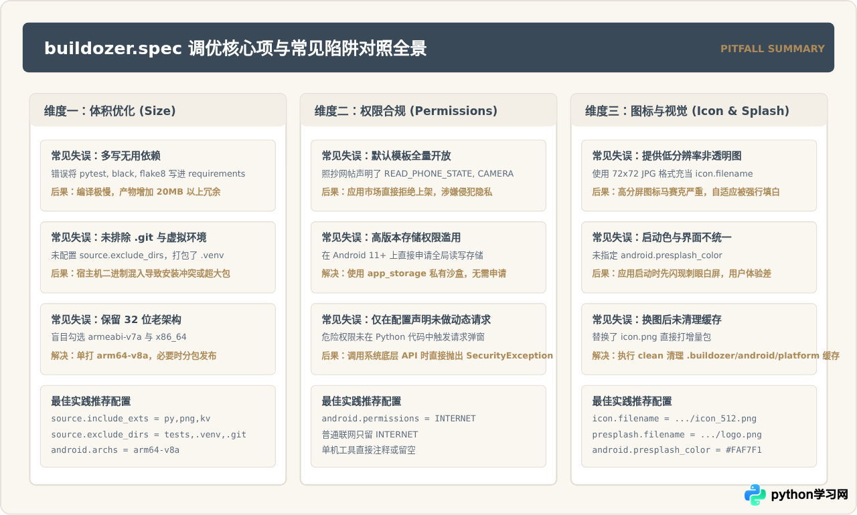This screenshot has height=515, width=857.
Task: Click "常见失误：换图后未清理缓存" title
Action: coord(657,320)
